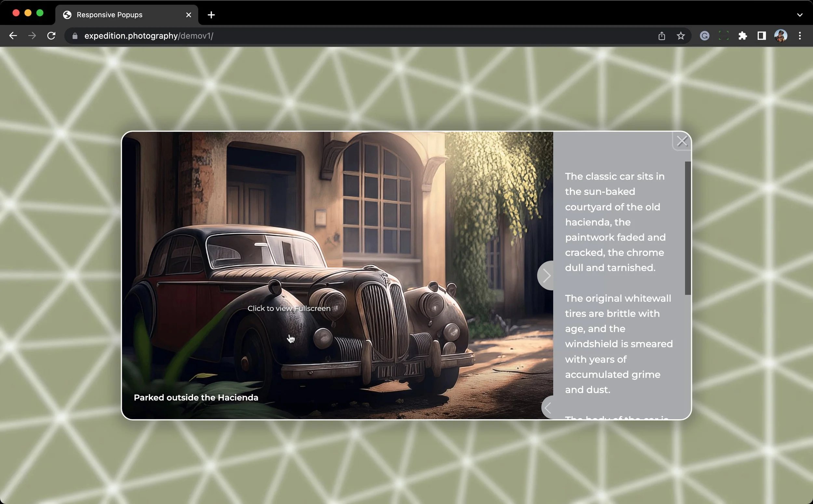
Task: Close the popup with the X icon
Action: click(682, 141)
